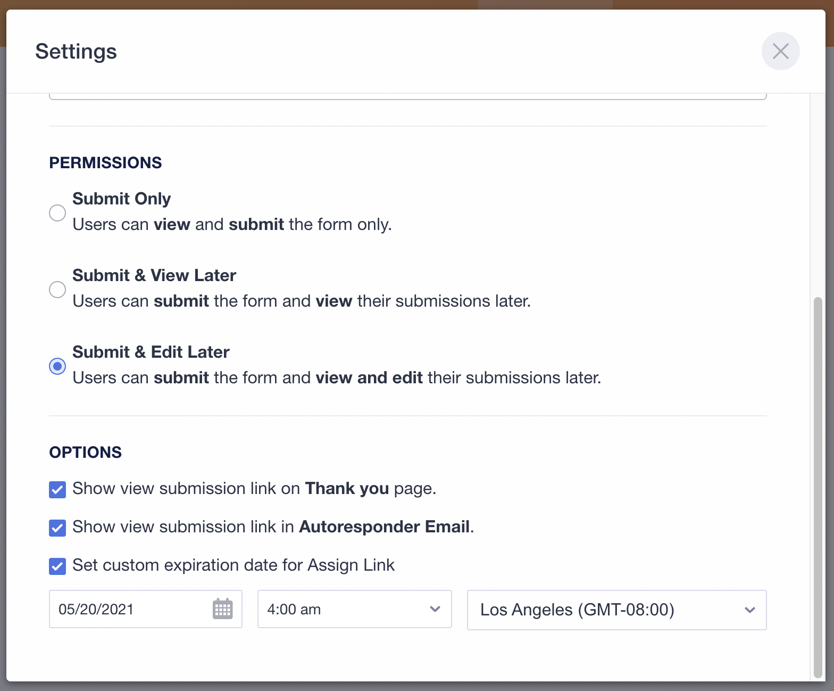This screenshot has width=834, height=691.
Task: Click the "Set custom expiration date" label text
Action: click(233, 565)
